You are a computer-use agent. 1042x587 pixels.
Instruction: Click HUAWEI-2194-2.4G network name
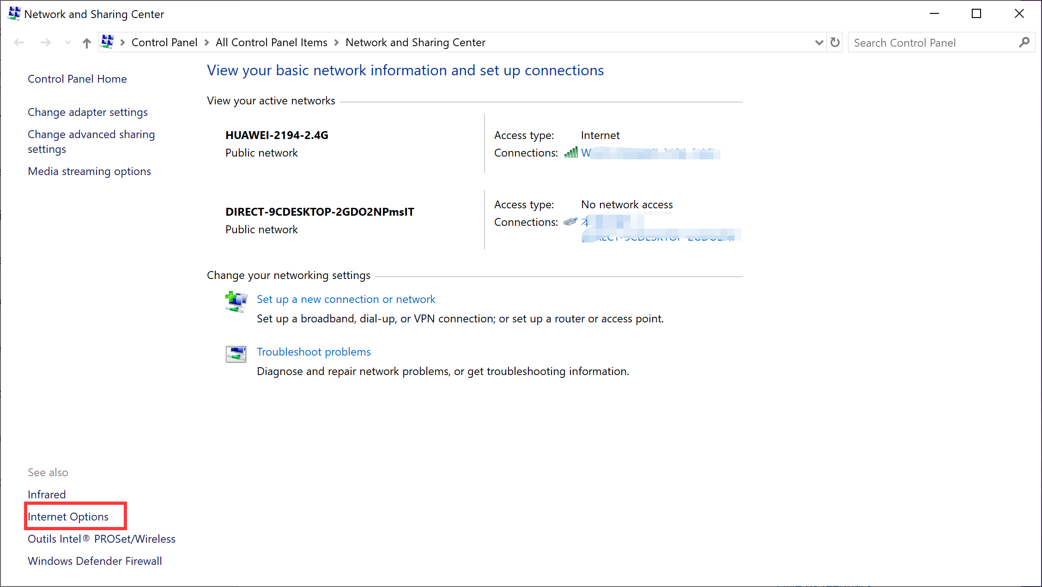point(277,135)
